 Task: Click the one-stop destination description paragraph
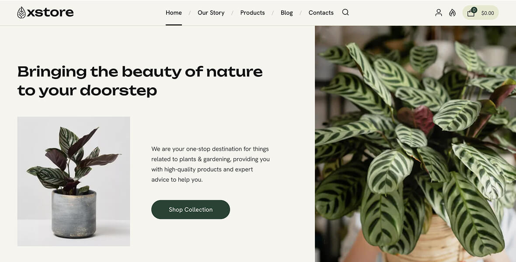coord(210,164)
